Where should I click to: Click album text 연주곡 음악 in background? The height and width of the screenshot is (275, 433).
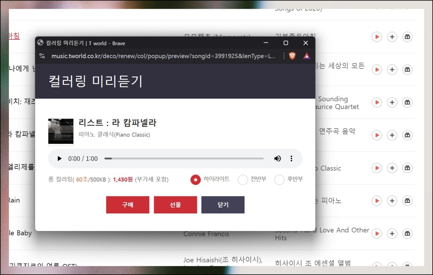pyautogui.click(x=337, y=131)
